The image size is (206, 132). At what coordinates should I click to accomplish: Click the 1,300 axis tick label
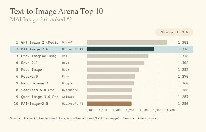[143, 110]
